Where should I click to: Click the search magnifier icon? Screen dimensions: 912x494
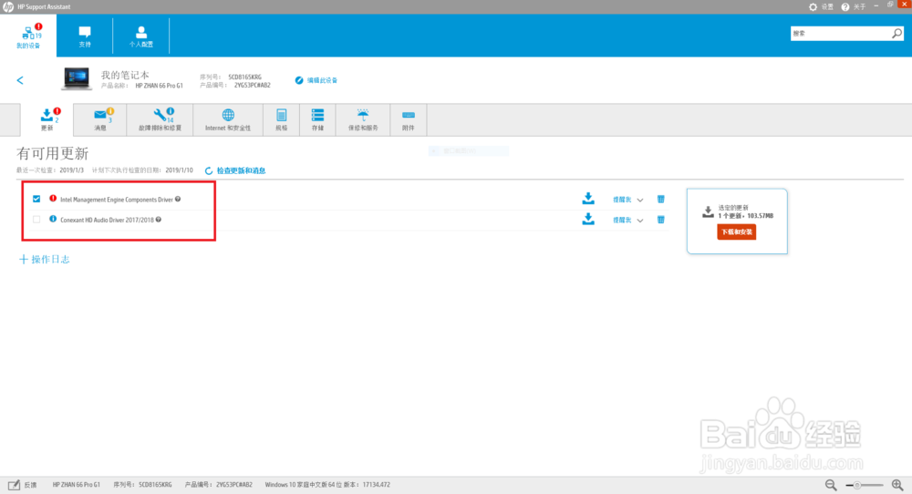(x=896, y=34)
